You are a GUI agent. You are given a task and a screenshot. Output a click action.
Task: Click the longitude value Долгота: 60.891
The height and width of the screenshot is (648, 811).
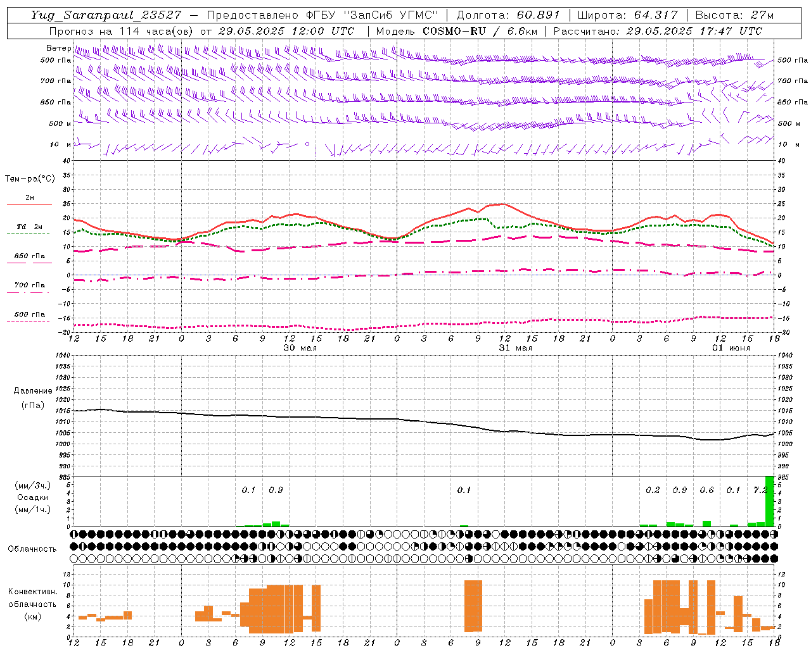(x=508, y=15)
